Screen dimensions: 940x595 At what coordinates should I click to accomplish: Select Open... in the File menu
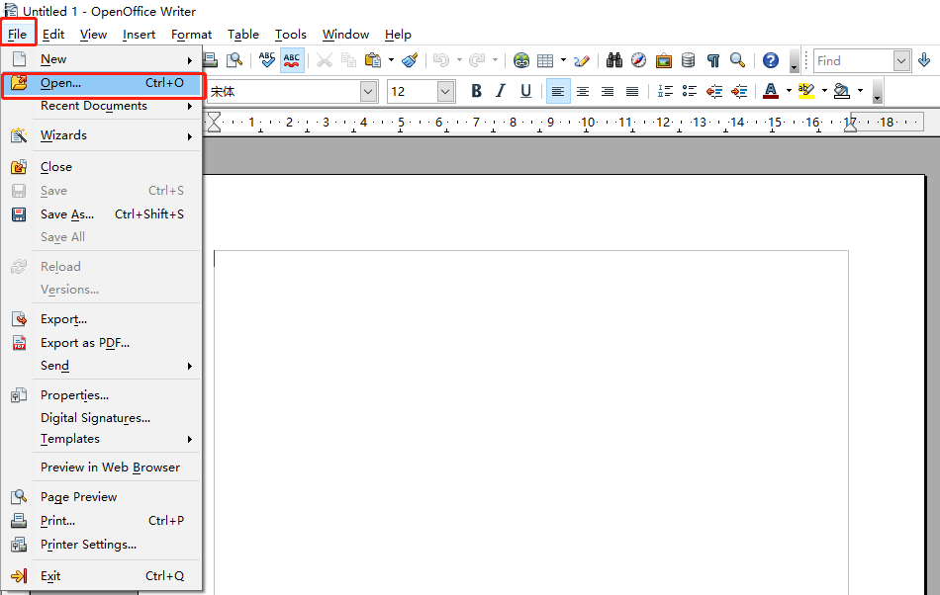61,83
